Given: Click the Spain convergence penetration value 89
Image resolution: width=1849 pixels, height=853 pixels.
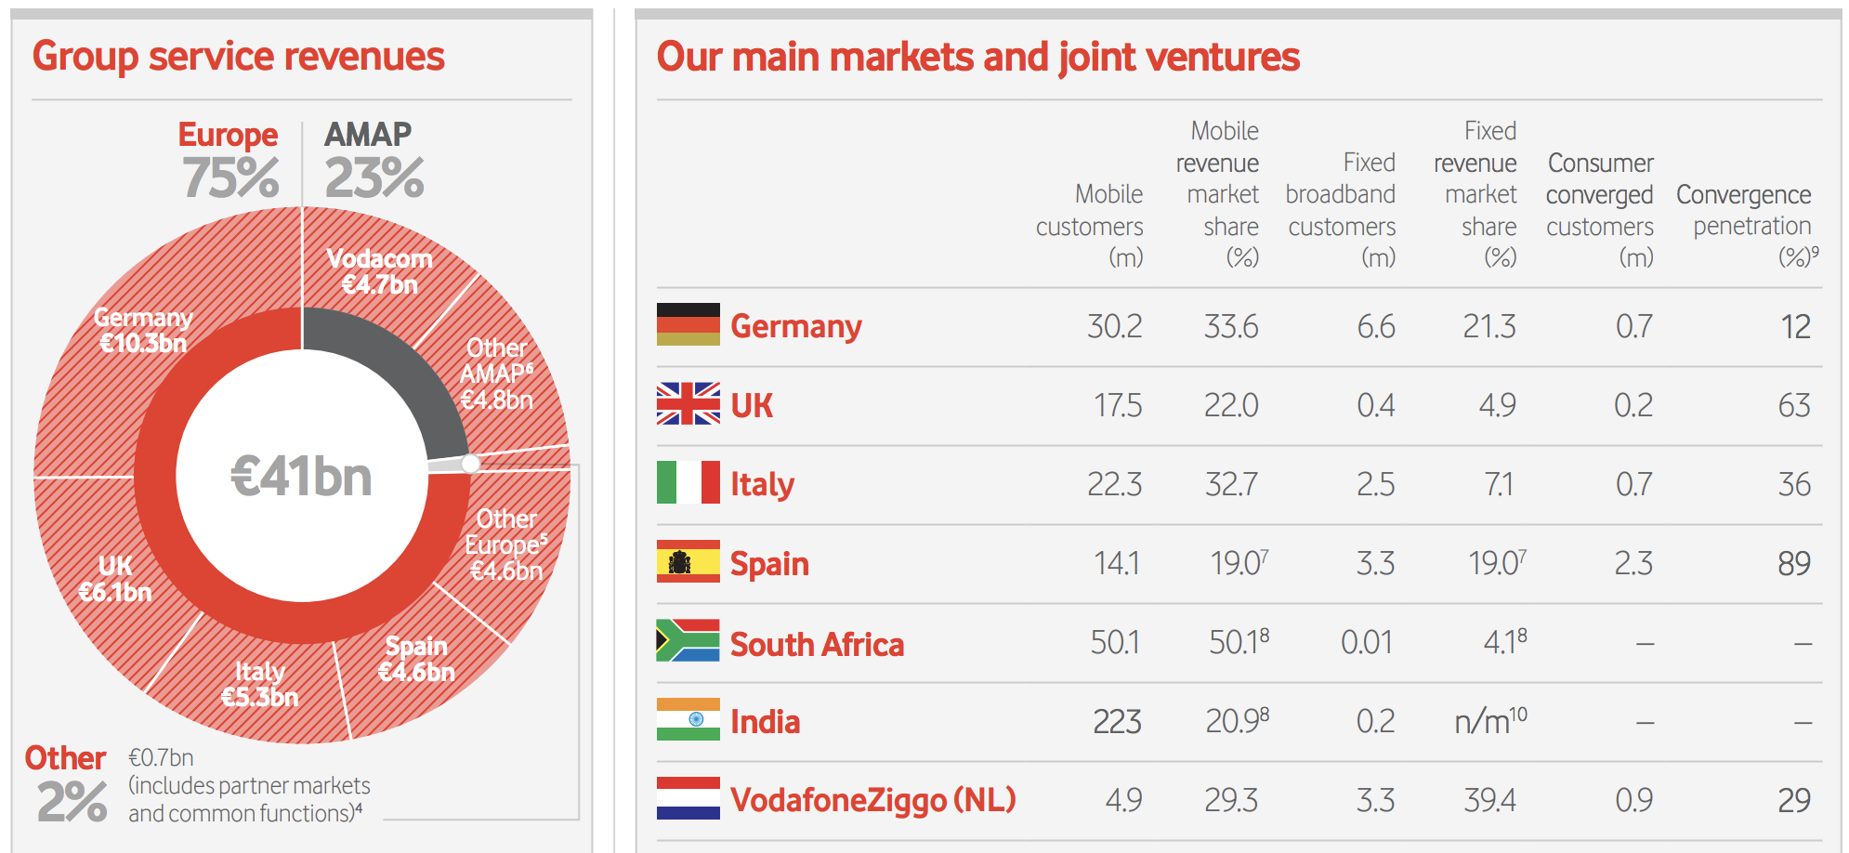Looking at the screenshot, I should (1794, 563).
